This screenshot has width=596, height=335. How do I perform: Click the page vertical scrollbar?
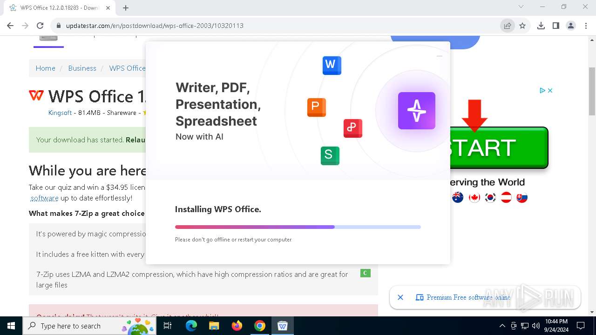pyautogui.click(x=592, y=91)
